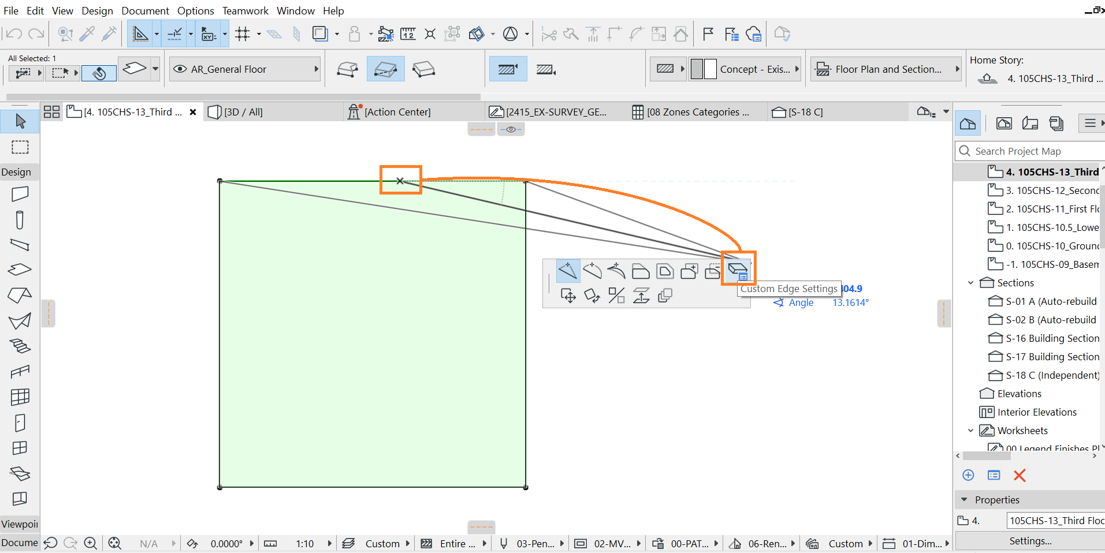Click the red delete X in navigator
Image resolution: width=1105 pixels, height=553 pixels.
pyautogui.click(x=1020, y=475)
